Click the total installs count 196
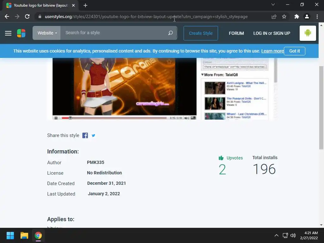The height and width of the screenshot is (243, 324). (264, 169)
